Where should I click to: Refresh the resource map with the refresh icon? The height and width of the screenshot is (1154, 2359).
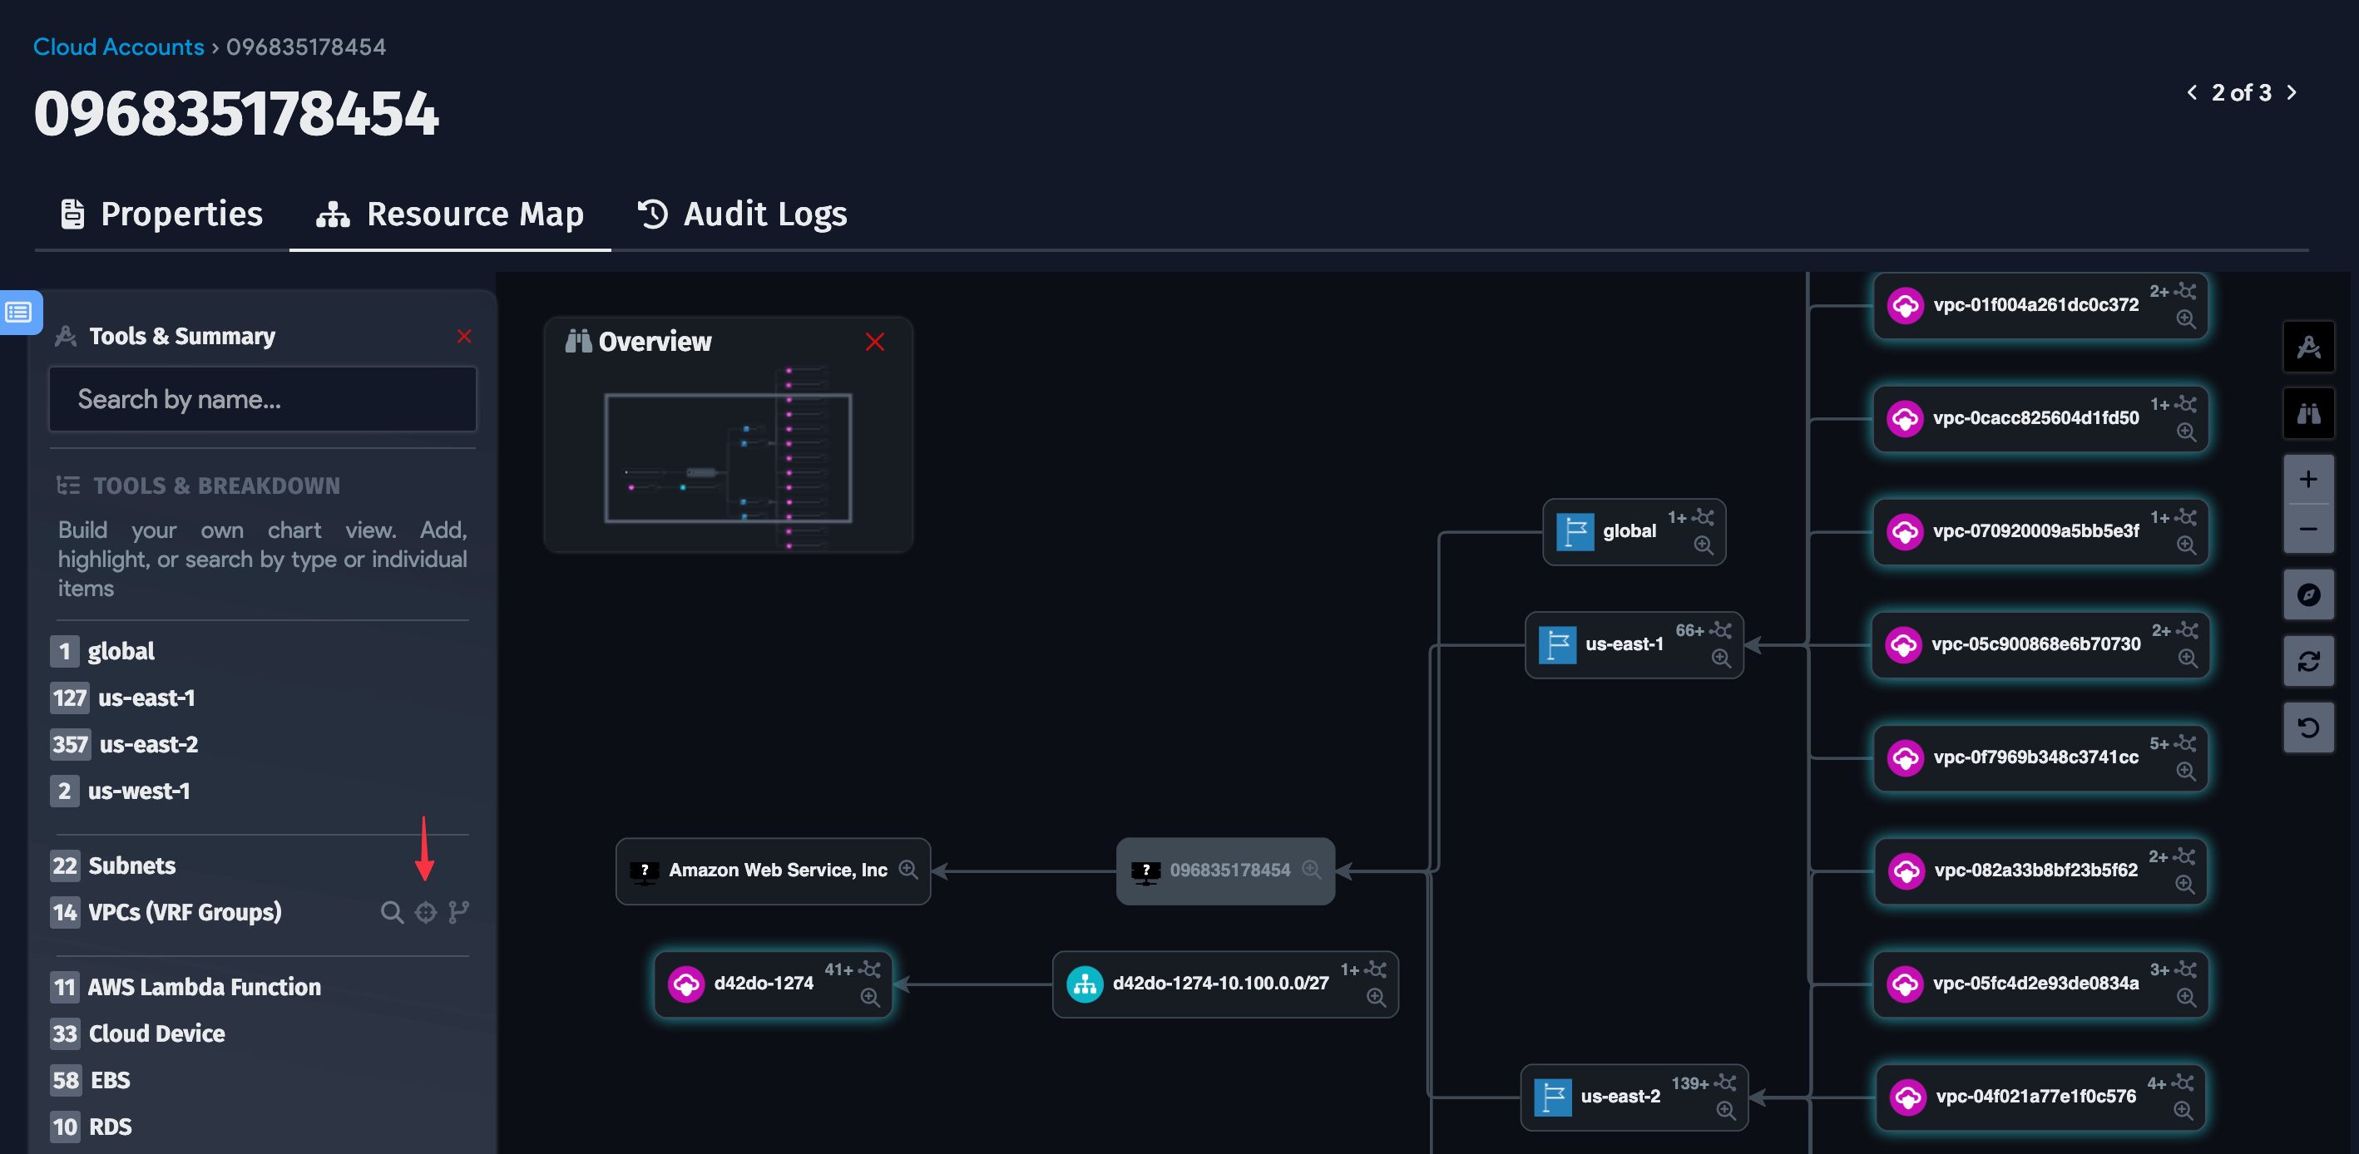coord(2308,662)
